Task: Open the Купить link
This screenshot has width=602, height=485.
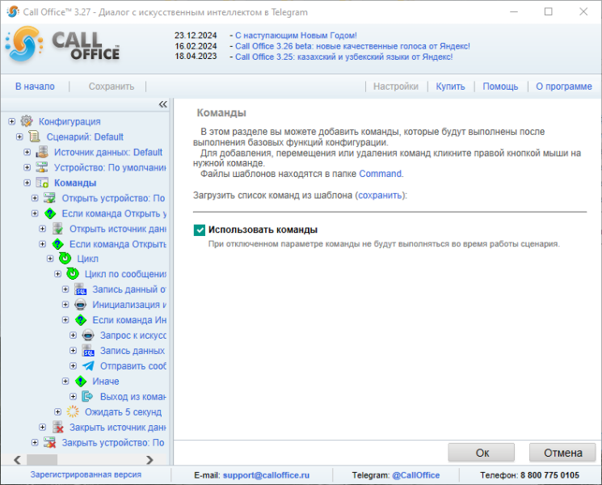Action: pyautogui.click(x=450, y=86)
